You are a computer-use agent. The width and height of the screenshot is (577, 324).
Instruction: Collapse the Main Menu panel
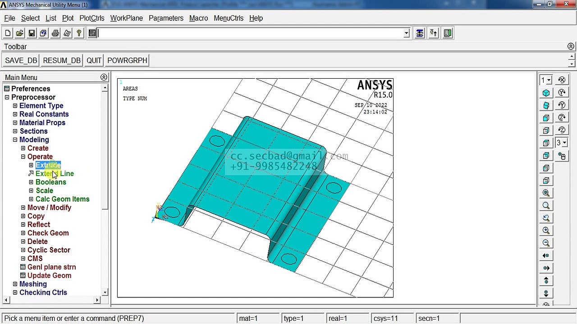(104, 77)
